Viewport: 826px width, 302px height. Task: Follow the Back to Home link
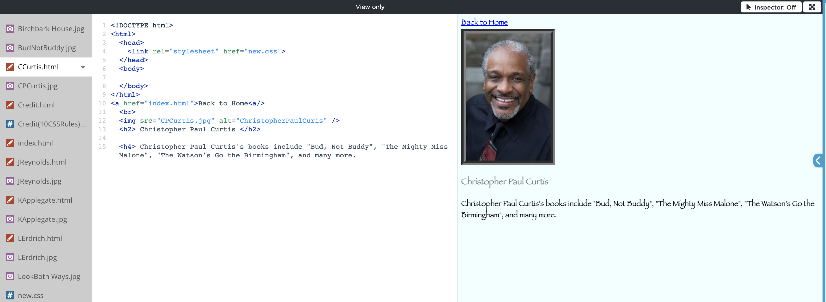click(x=484, y=22)
